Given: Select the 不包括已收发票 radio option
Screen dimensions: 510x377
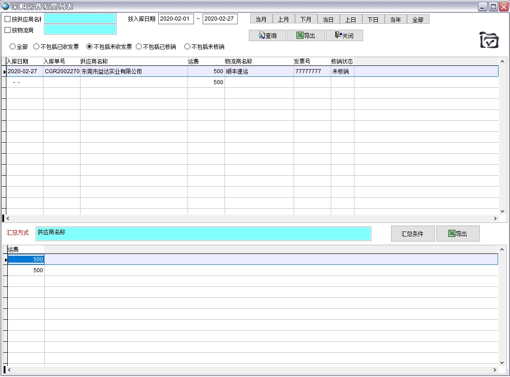Looking at the screenshot, I should click(x=37, y=47).
